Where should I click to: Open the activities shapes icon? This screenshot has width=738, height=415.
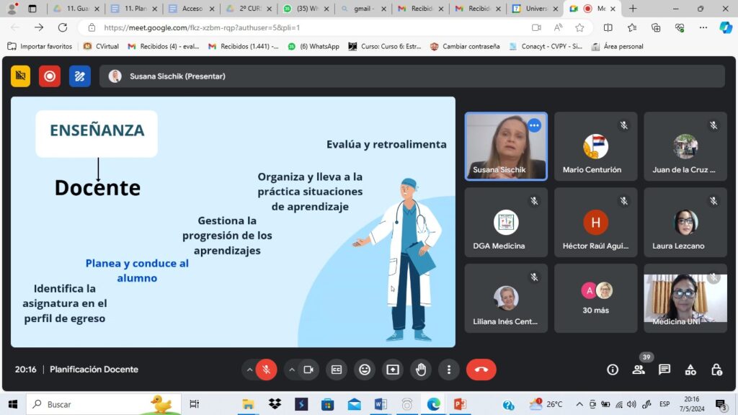point(690,370)
